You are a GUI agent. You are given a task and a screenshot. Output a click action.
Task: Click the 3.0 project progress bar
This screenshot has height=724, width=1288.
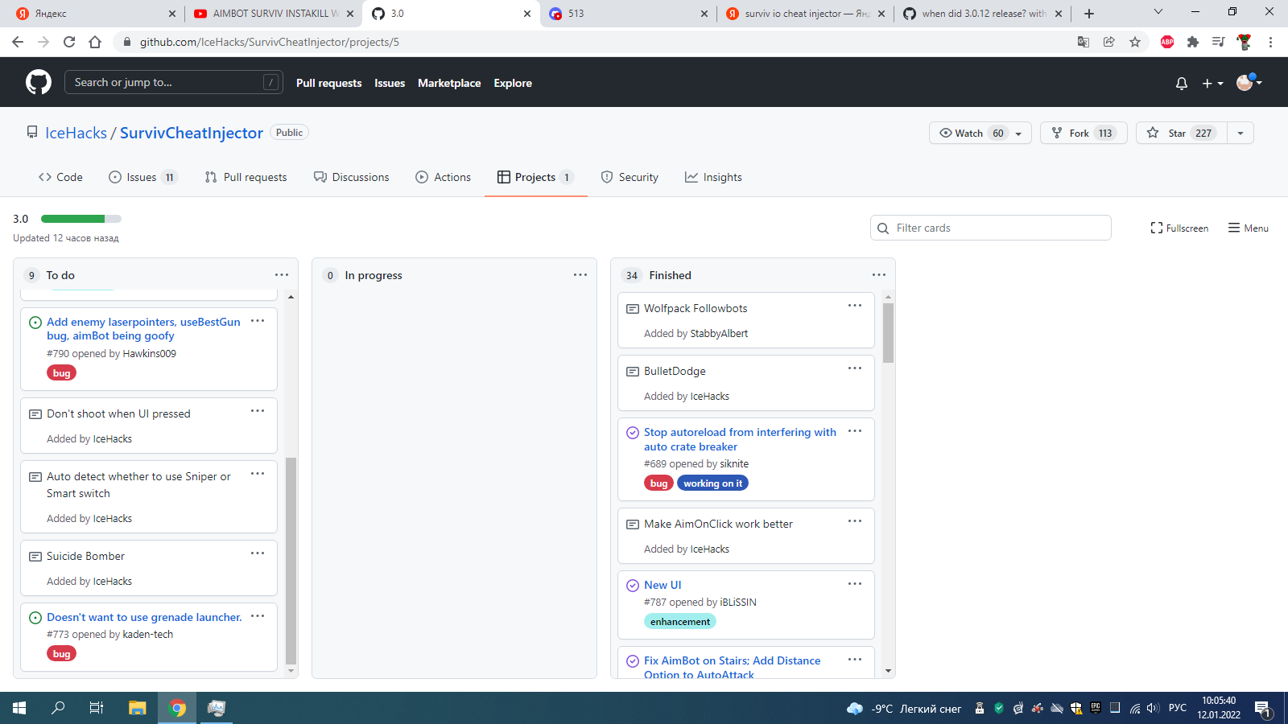[x=80, y=218]
